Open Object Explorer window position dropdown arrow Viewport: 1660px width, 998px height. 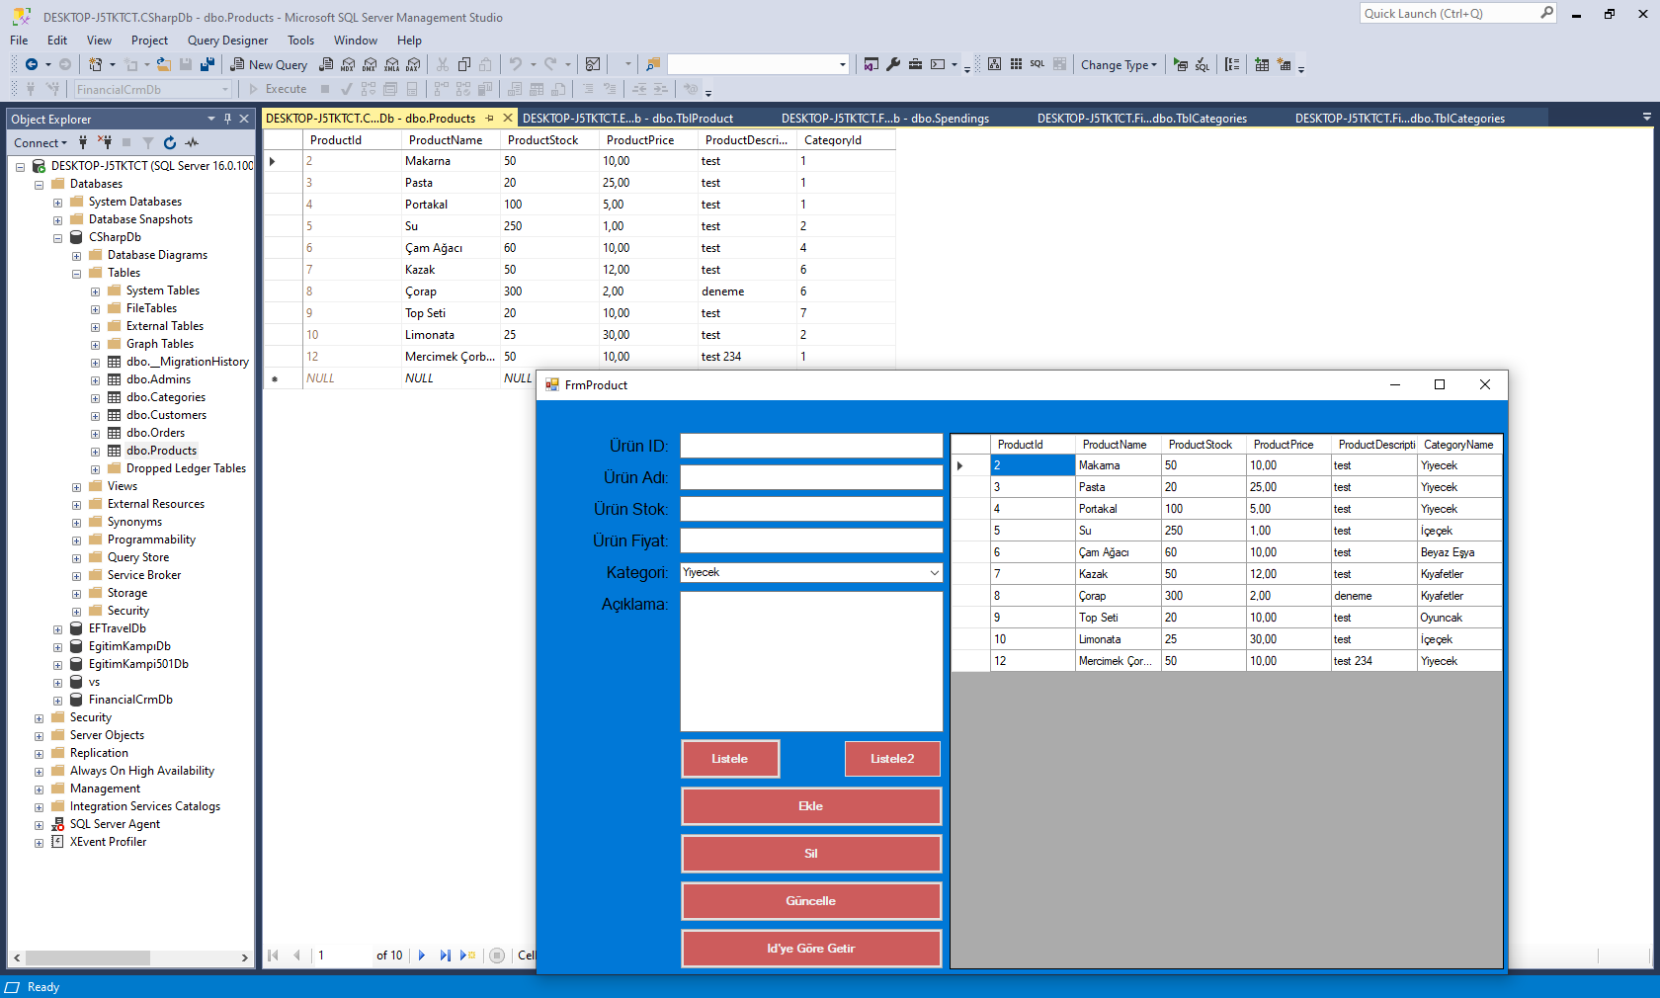coord(211,119)
